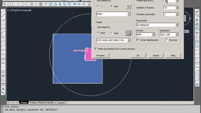This screenshot has width=201, height=113.
Task: Select the Extend tool
Action: (x=197, y=54)
